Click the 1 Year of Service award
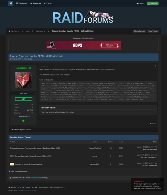Screen dimensions: 167x195 (23, 116)
